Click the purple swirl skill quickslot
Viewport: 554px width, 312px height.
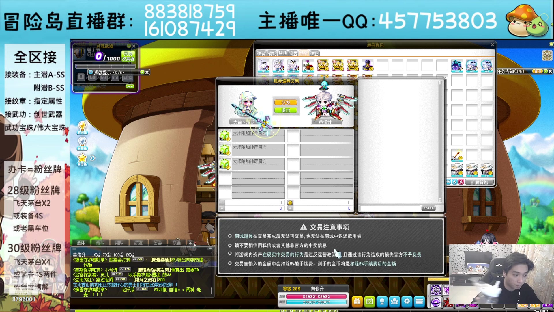[x=436, y=302]
